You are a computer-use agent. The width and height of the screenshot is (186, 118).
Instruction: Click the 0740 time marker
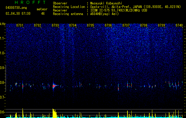pyautogui.click(x=179, y=25)
